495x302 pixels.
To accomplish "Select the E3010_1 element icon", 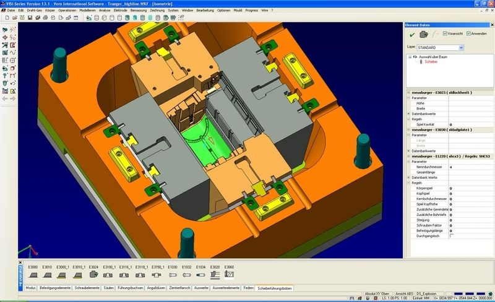I will [x=78, y=275].
